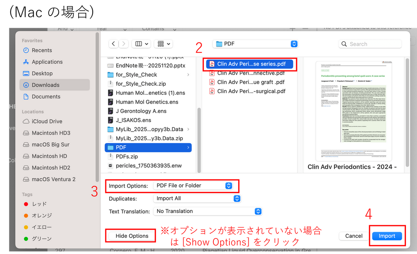Select J Gerontology A.ens file

point(141,111)
